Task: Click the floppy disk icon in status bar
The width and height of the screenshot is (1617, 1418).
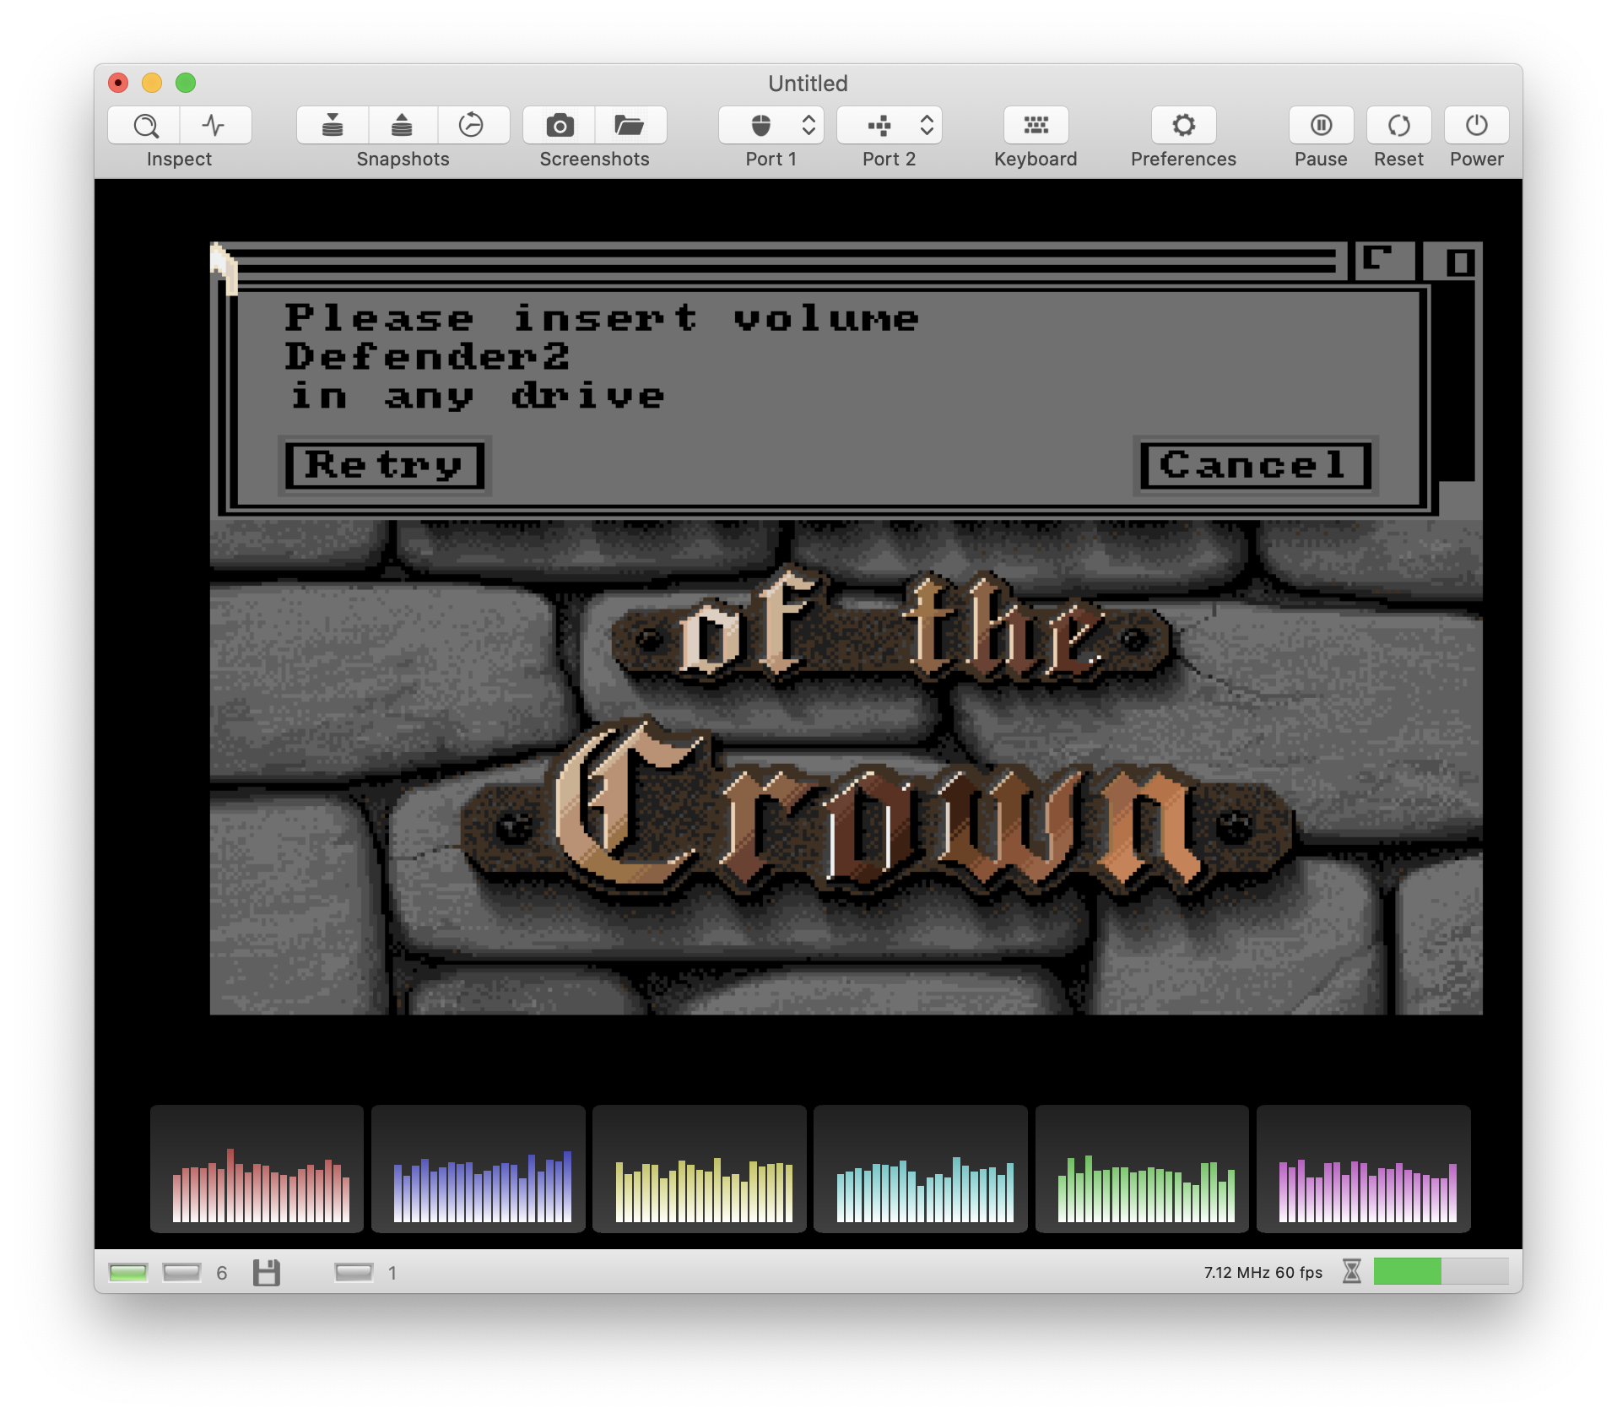Action: 267,1272
